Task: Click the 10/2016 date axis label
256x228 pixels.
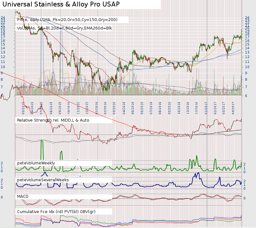Action: click(179, 108)
